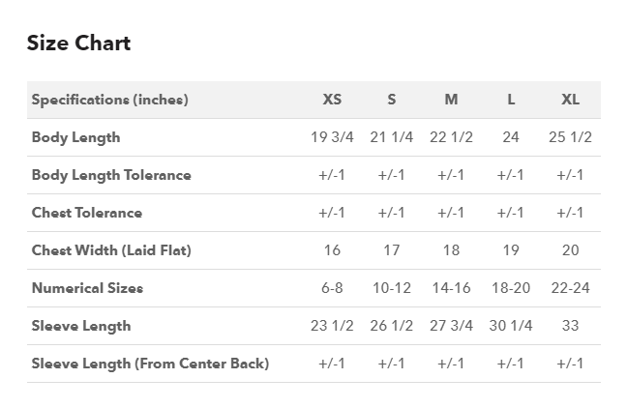The height and width of the screenshot is (408, 627).
Task: Select the 22-24 numerical size cell
Action: click(570, 288)
